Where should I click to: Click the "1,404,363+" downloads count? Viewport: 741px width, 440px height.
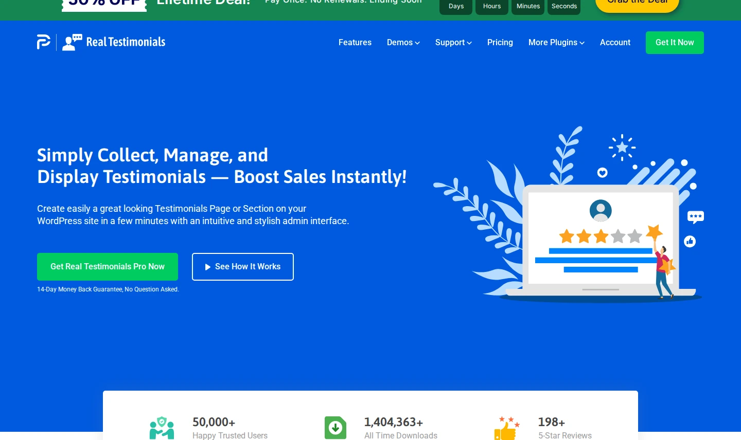coord(394,422)
